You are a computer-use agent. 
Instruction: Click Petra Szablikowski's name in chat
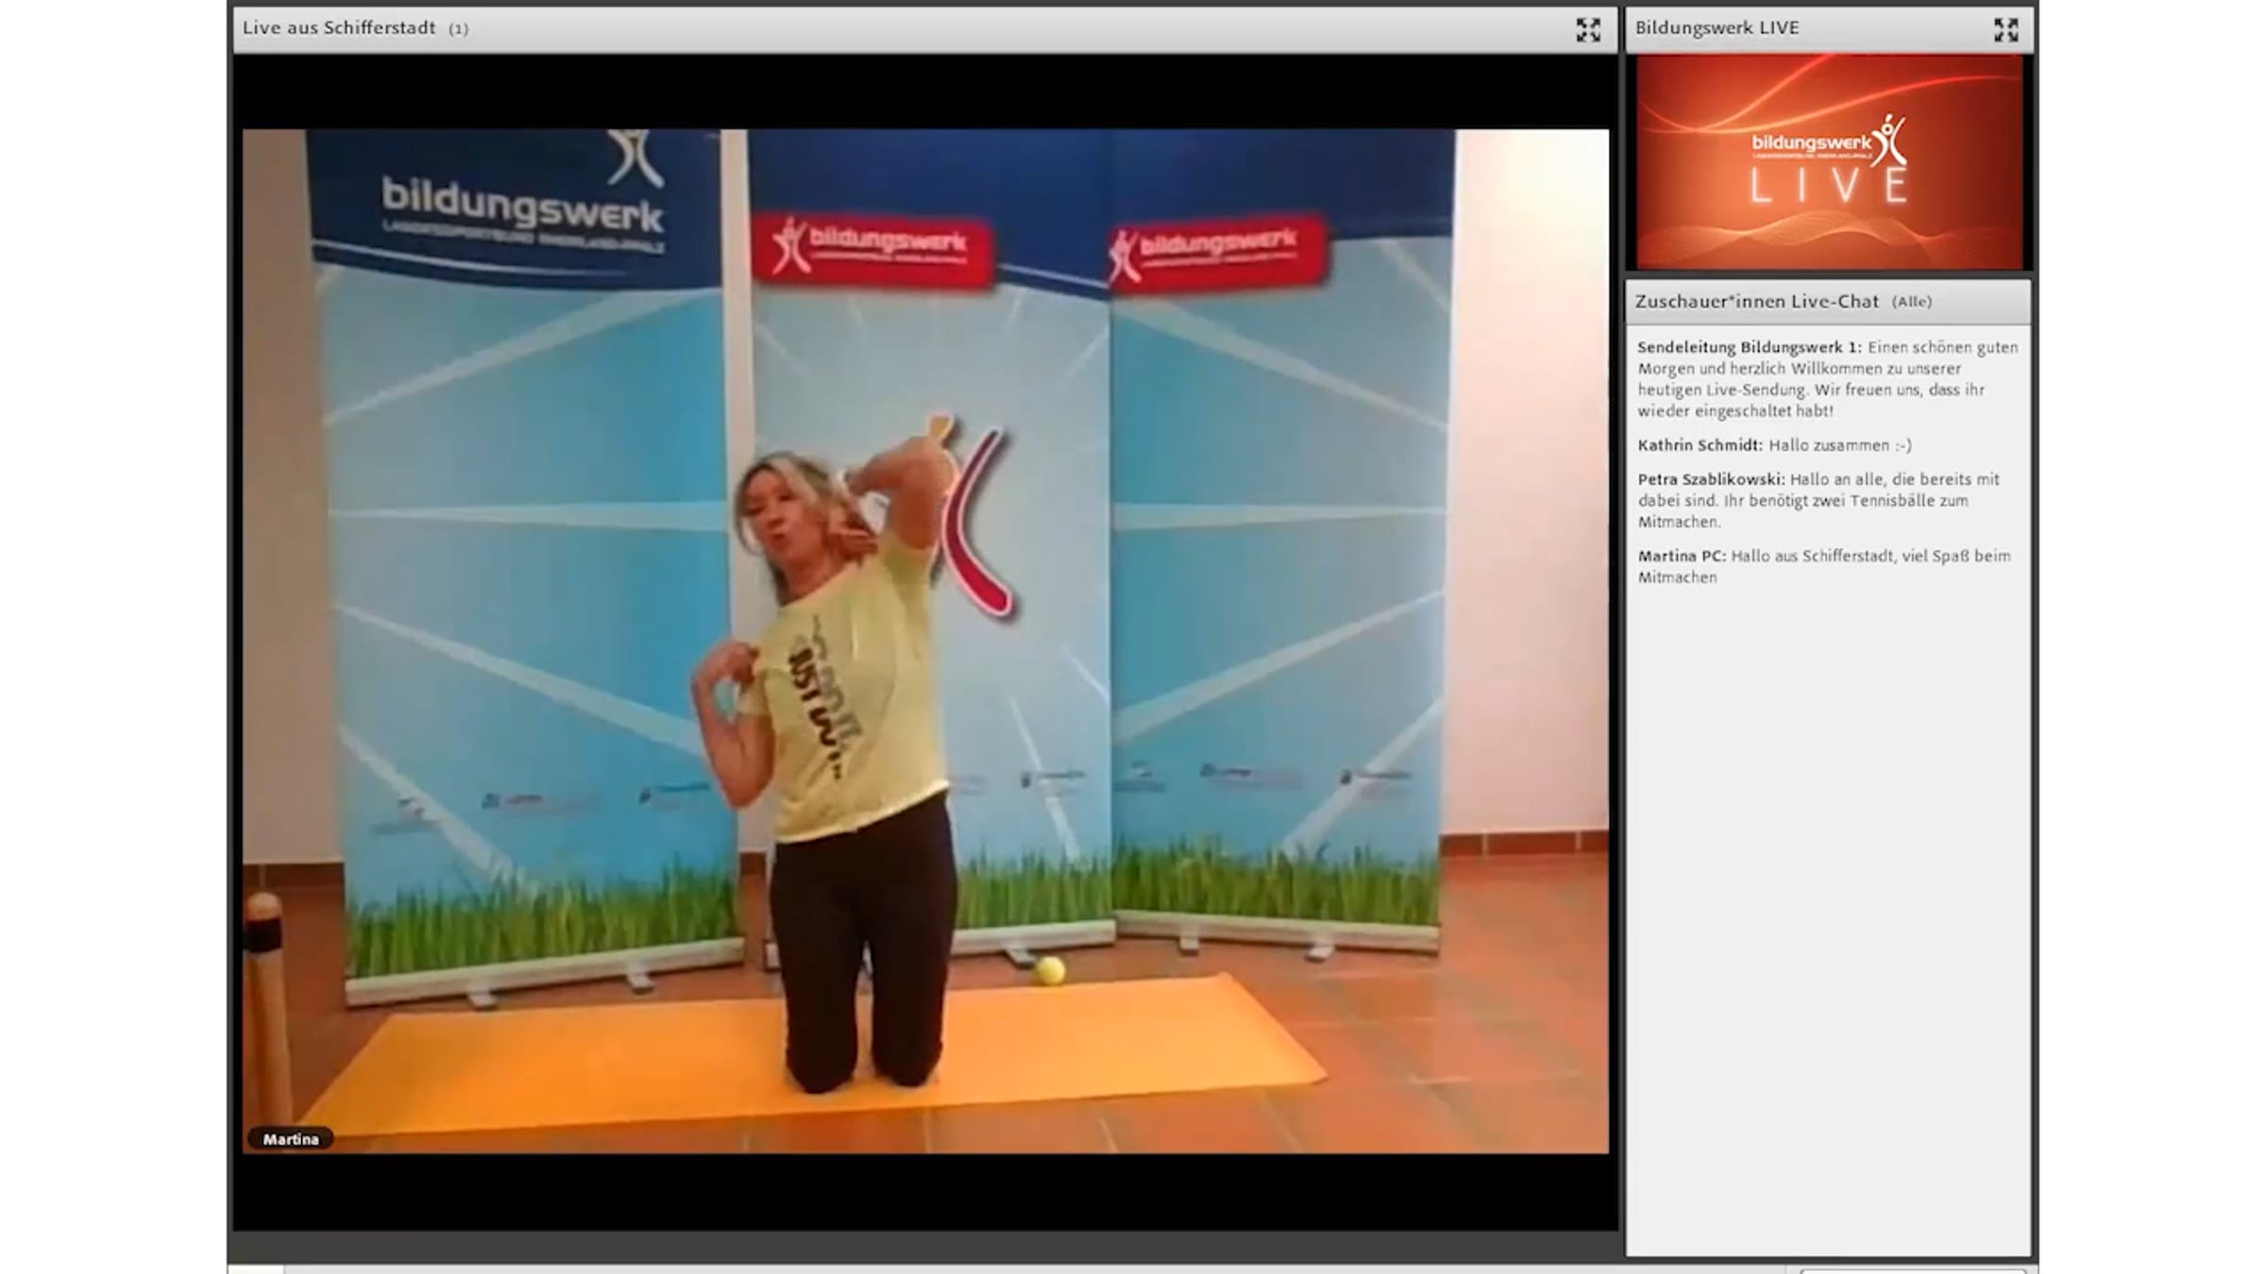1710,479
